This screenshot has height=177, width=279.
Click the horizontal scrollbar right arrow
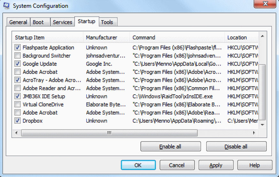(254, 133)
